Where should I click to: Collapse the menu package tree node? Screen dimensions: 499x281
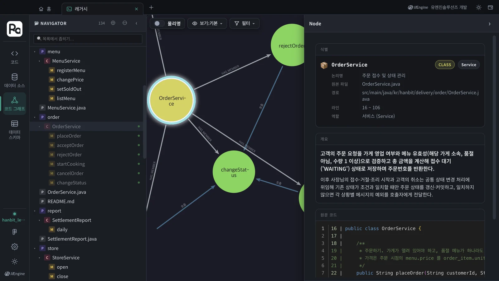click(x=35, y=52)
